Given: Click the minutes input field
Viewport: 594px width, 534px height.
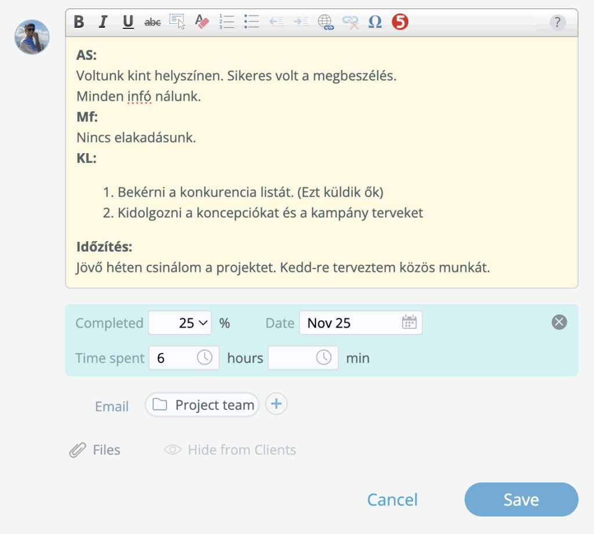Looking at the screenshot, I should click(291, 358).
